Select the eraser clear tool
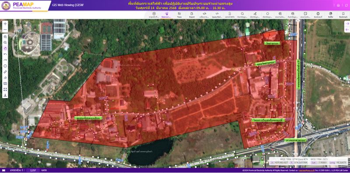Screen dimensions: 350x173 pyautogui.click(x=5, y=78)
